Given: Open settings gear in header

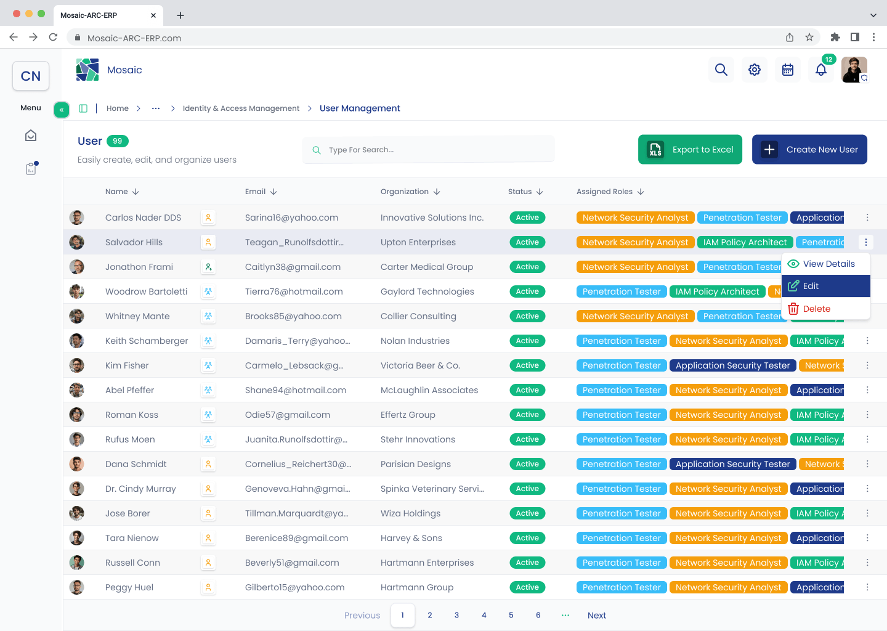Looking at the screenshot, I should [x=755, y=70].
